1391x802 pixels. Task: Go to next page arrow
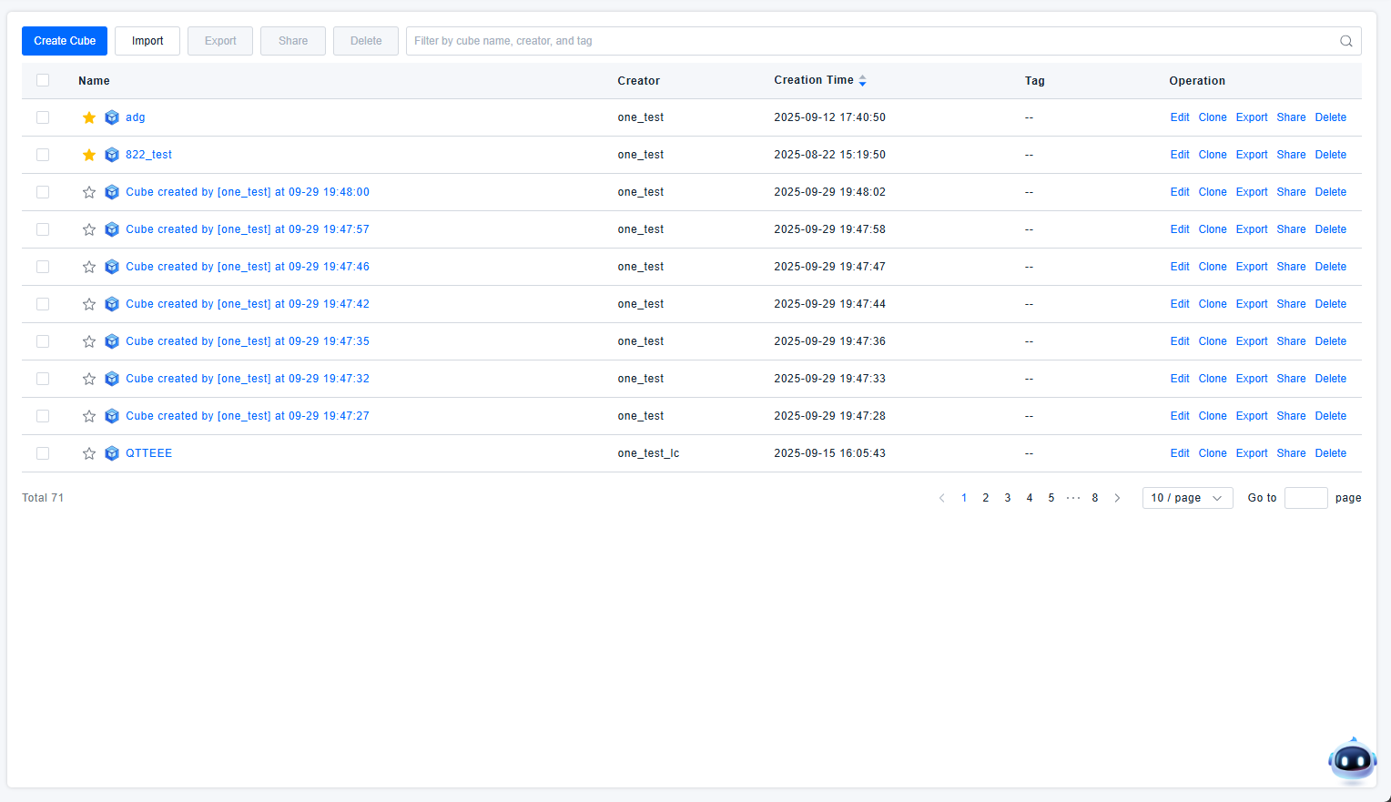coord(1117,498)
